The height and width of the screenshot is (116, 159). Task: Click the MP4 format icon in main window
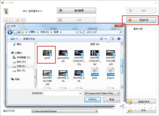pos(6,11)
